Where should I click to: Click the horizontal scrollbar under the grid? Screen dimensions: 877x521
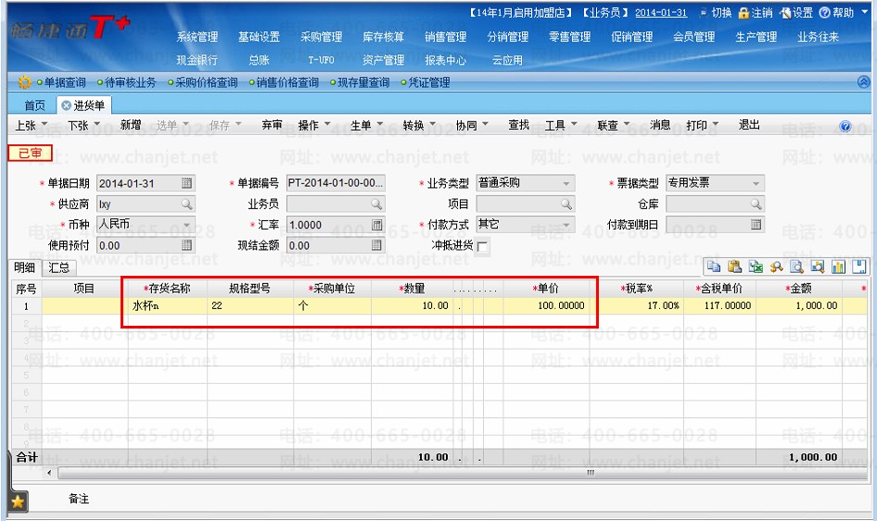click(x=462, y=473)
